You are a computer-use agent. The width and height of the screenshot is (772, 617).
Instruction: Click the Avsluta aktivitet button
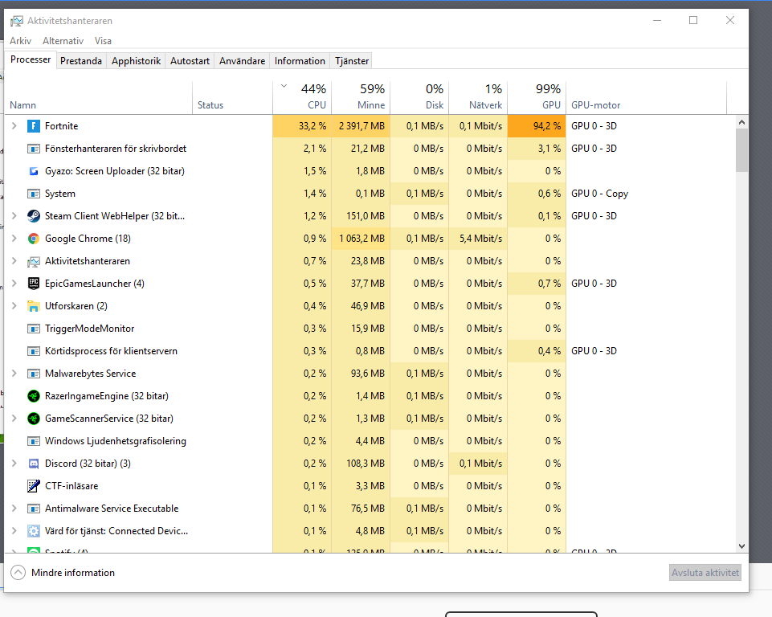pos(705,573)
